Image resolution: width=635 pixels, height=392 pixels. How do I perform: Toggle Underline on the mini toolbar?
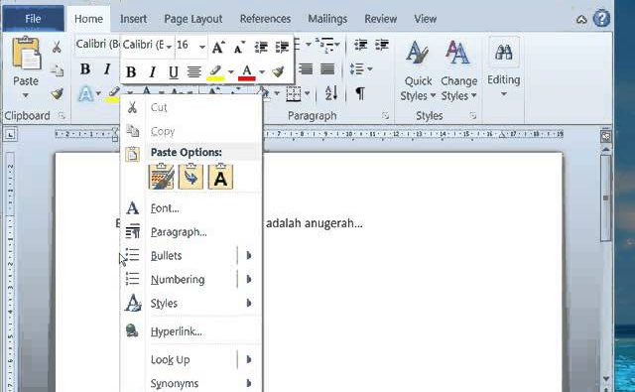click(x=174, y=72)
